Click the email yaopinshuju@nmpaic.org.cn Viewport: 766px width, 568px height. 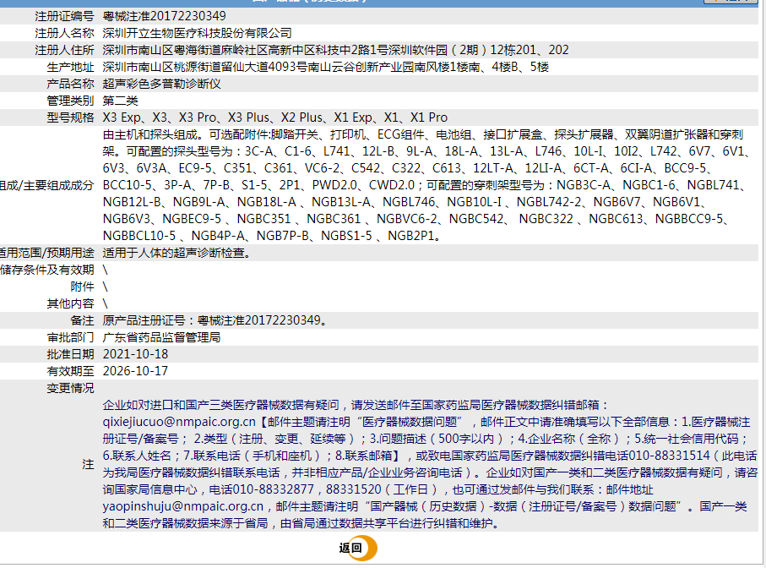coord(183,506)
